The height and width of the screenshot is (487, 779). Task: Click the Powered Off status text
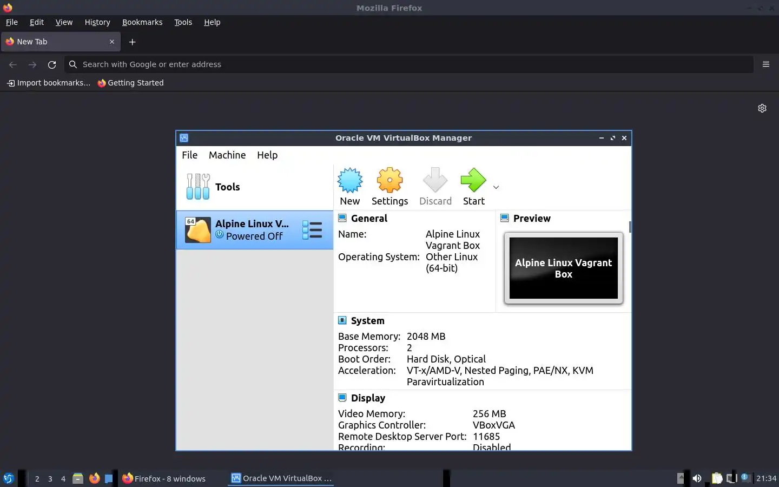tap(254, 236)
